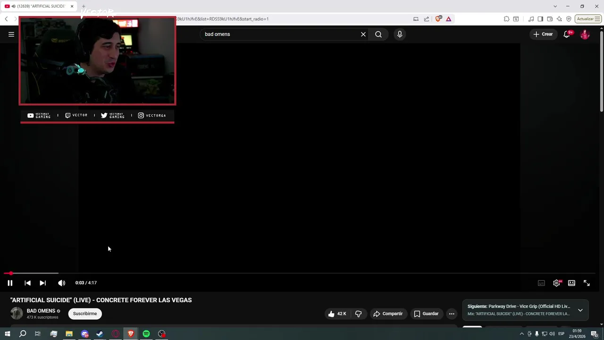Enter fullscreen mode

click(587, 283)
